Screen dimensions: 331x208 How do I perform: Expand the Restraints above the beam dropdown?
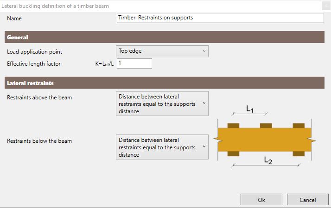click(x=162, y=104)
